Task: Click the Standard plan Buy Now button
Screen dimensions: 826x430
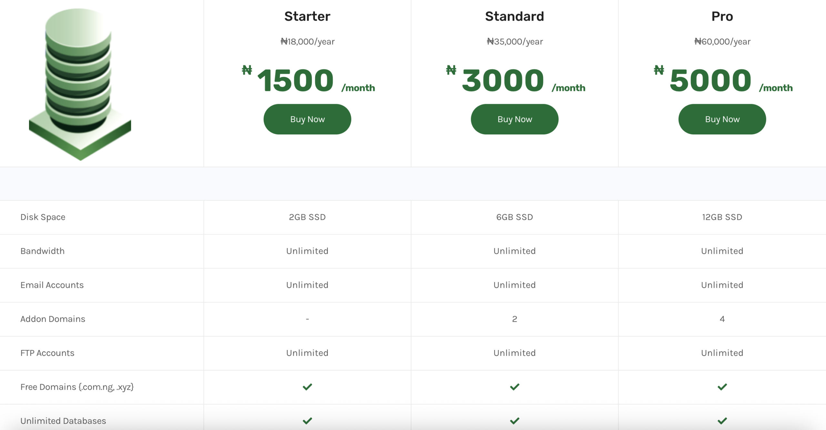Action: tap(514, 119)
